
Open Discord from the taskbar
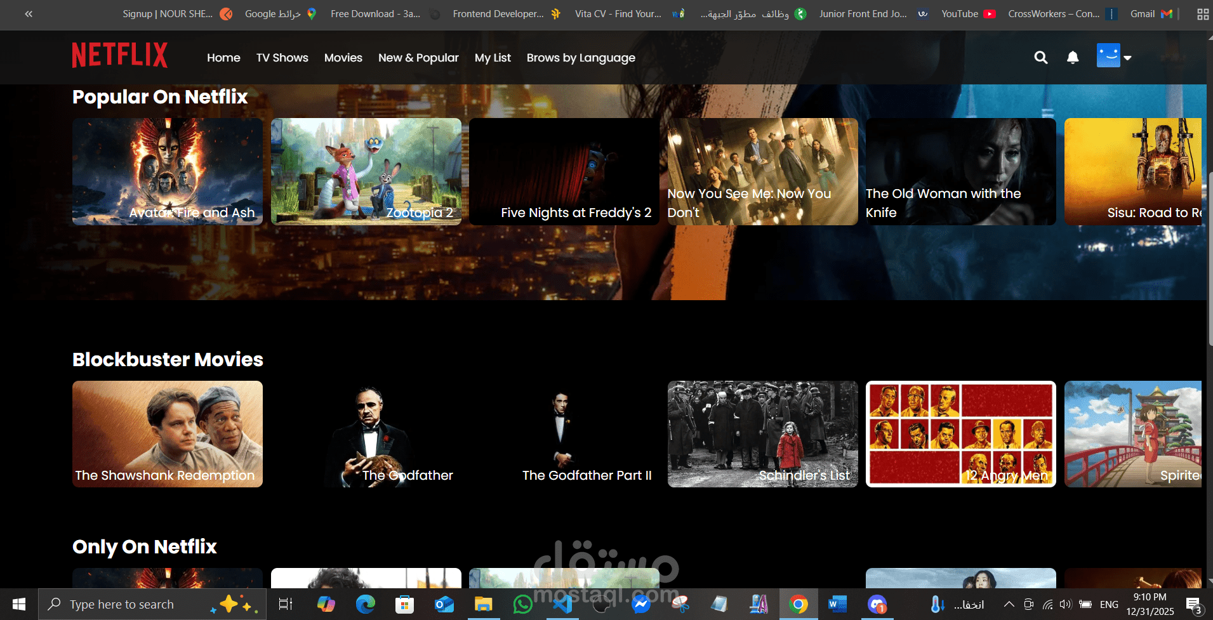coord(877,604)
